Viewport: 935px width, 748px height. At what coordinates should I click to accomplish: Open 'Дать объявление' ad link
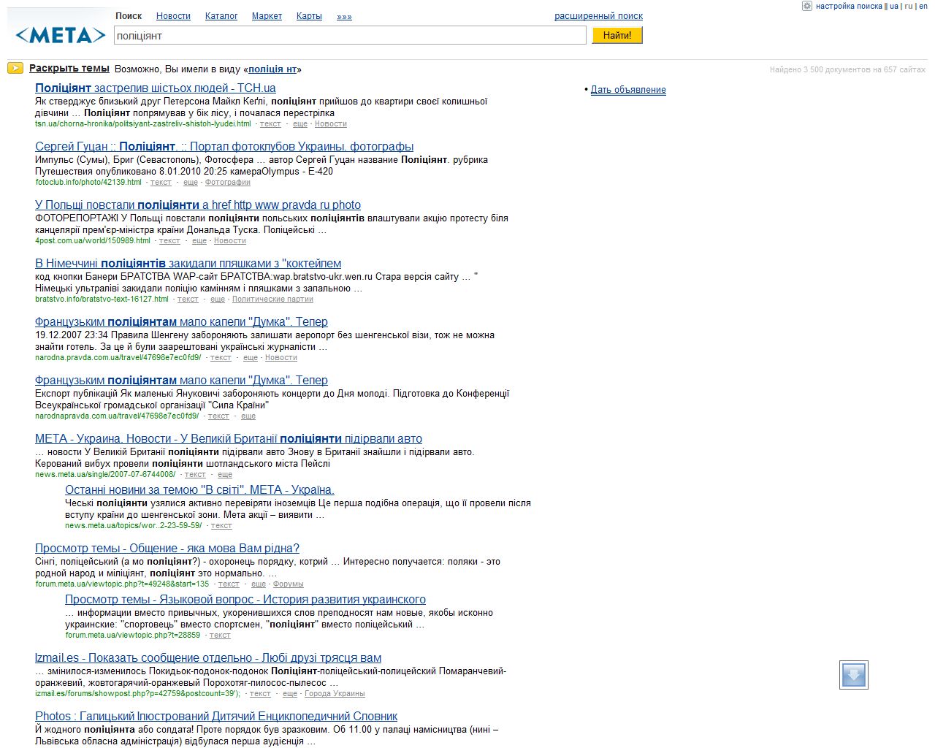(628, 90)
